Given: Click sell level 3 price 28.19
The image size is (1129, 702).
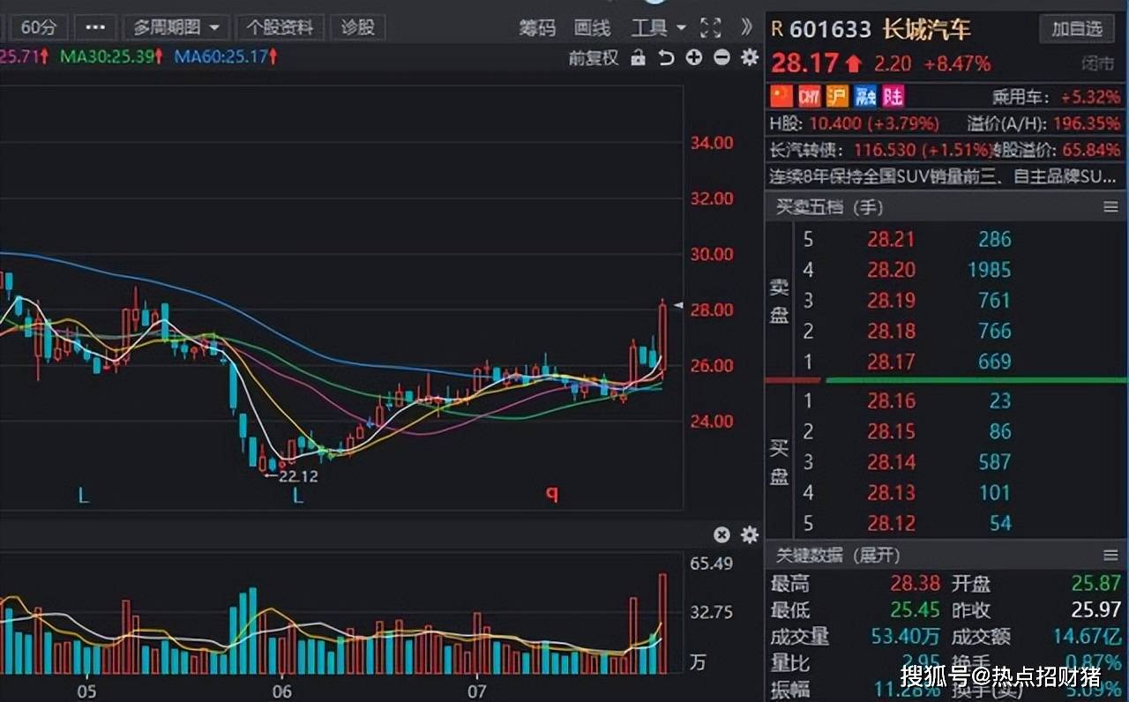Looking at the screenshot, I should click(891, 301).
